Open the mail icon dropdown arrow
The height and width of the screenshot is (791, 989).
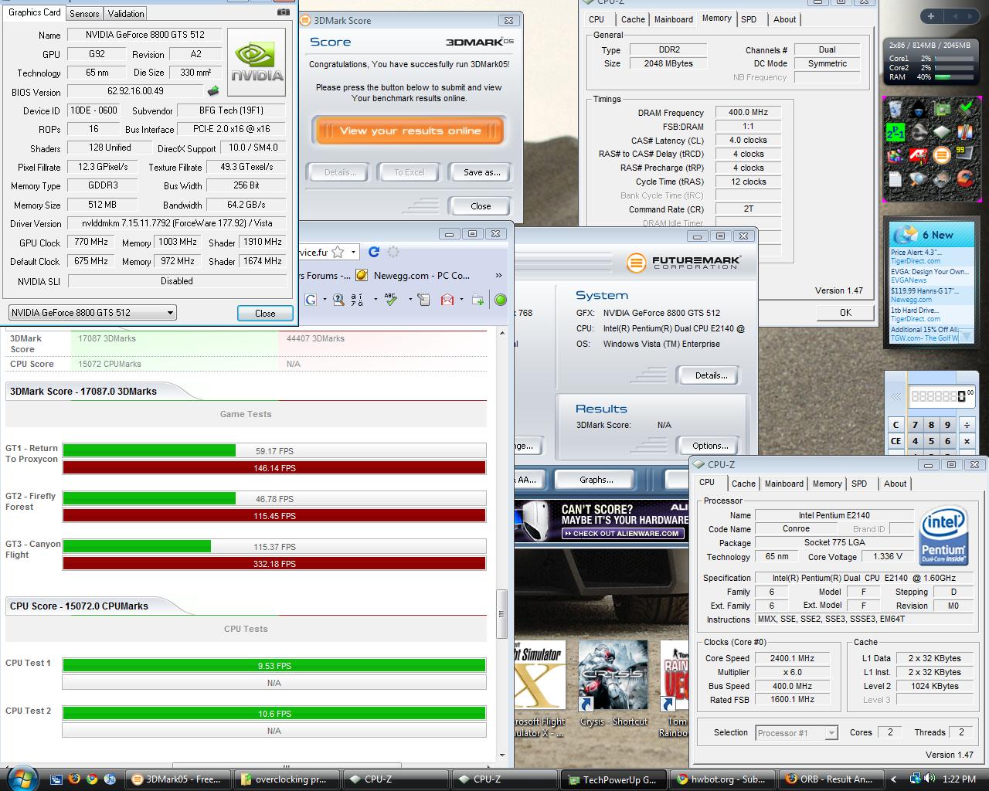point(461,300)
